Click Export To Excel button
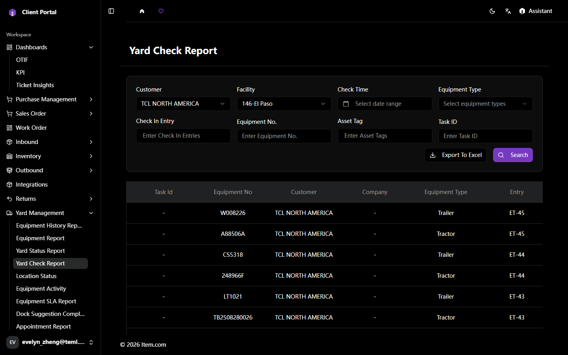Viewport: 568px width, 355px height. pyautogui.click(x=456, y=155)
